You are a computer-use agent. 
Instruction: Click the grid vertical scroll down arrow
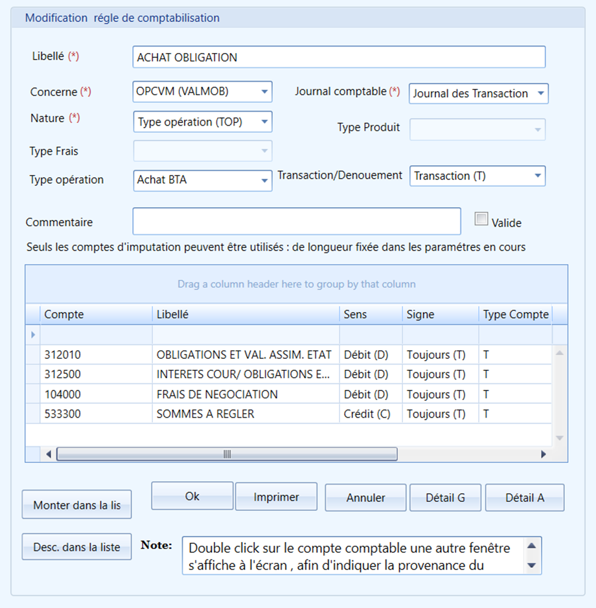pyautogui.click(x=560, y=438)
